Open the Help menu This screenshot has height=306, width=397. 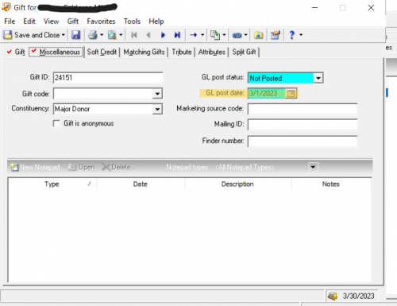pyautogui.click(x=156, y=21)
